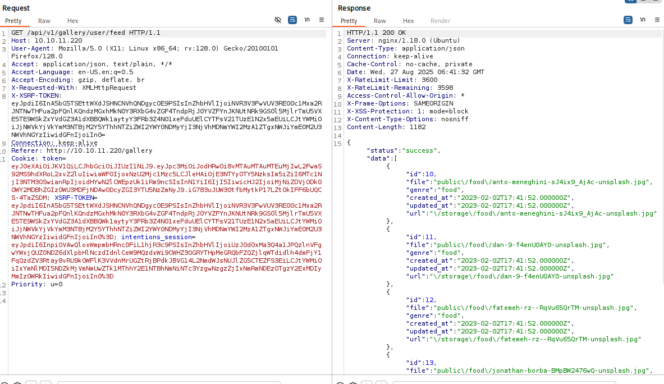The height and width of the screenshot is (384, 664).
Task: Select the Pretty tab in Response
Action: (x=349, y=21)
